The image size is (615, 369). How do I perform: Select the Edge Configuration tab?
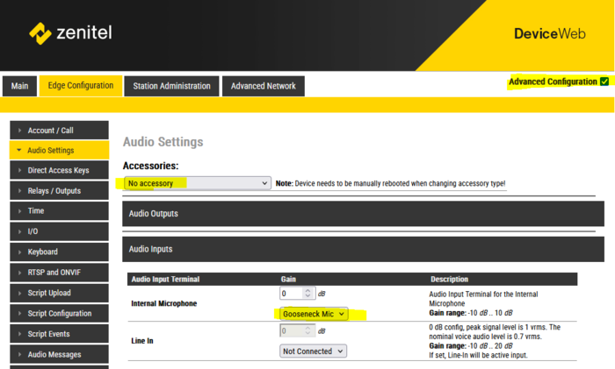coord(80,86)
